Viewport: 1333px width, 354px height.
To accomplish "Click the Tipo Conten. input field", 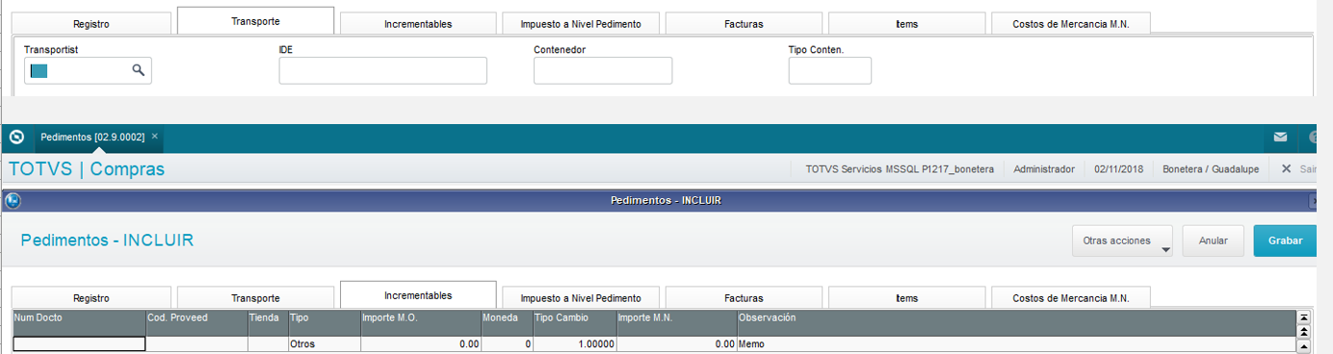I will tap(830, 70).
